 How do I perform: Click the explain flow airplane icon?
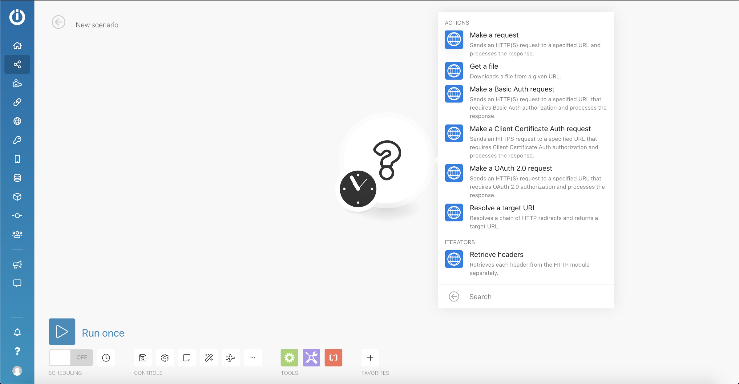point(231,358)
